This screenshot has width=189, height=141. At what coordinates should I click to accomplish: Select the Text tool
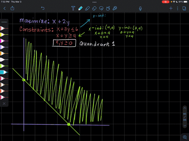pos(73,8)
